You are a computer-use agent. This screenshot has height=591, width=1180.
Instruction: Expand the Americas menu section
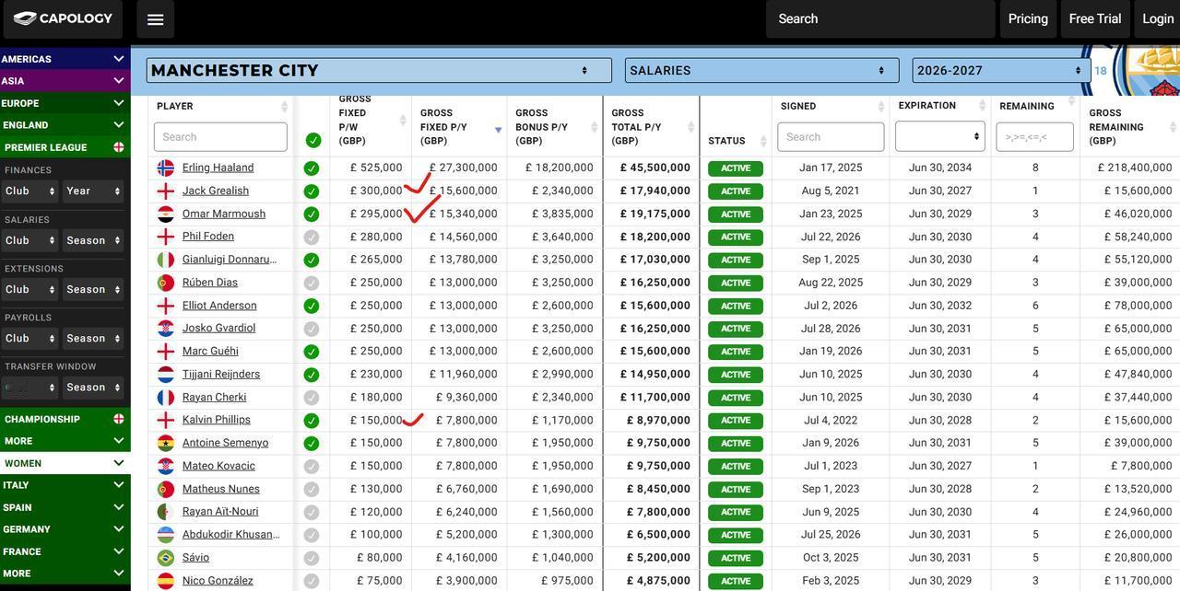[65, 59]
